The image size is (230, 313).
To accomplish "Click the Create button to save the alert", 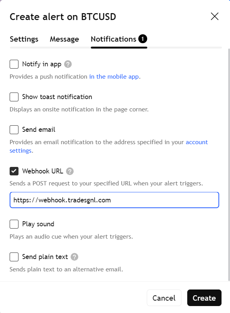I will click(x=204, y=298).
